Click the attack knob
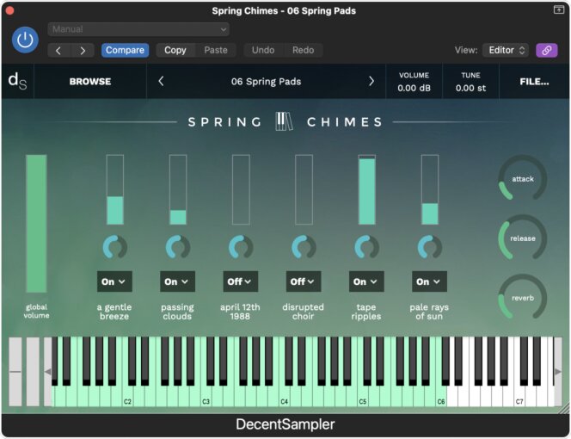 coord(523,179)
